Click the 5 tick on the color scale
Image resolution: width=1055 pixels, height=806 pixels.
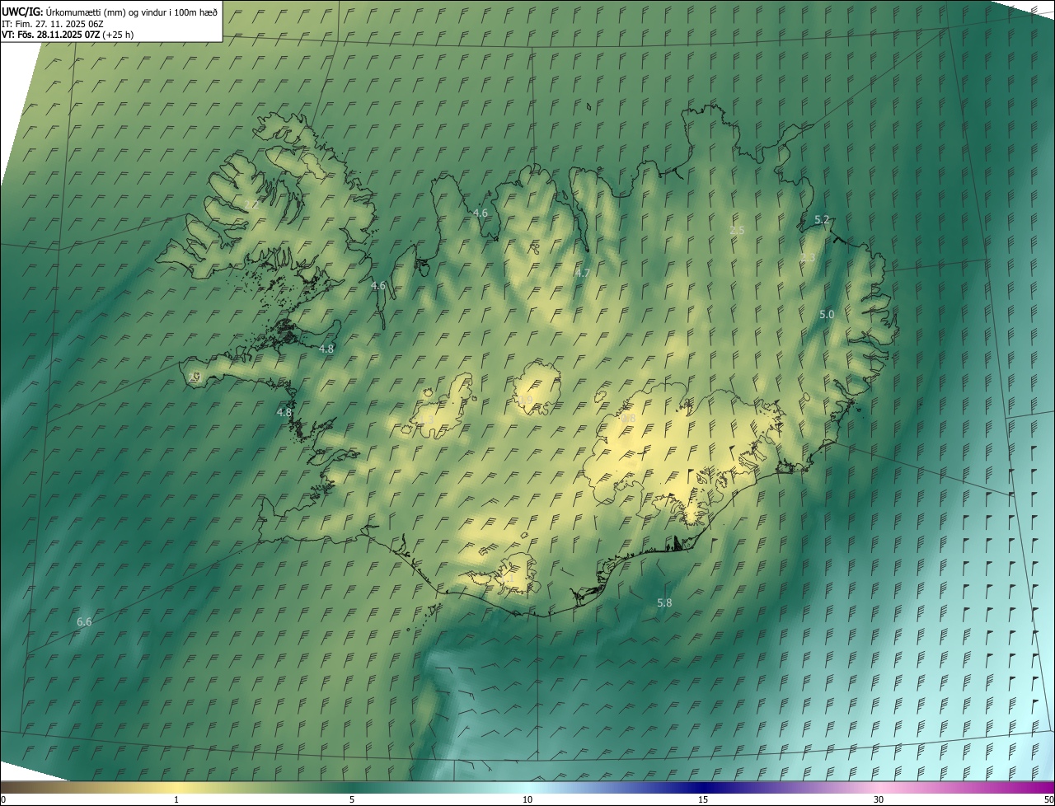coord(352,799)
